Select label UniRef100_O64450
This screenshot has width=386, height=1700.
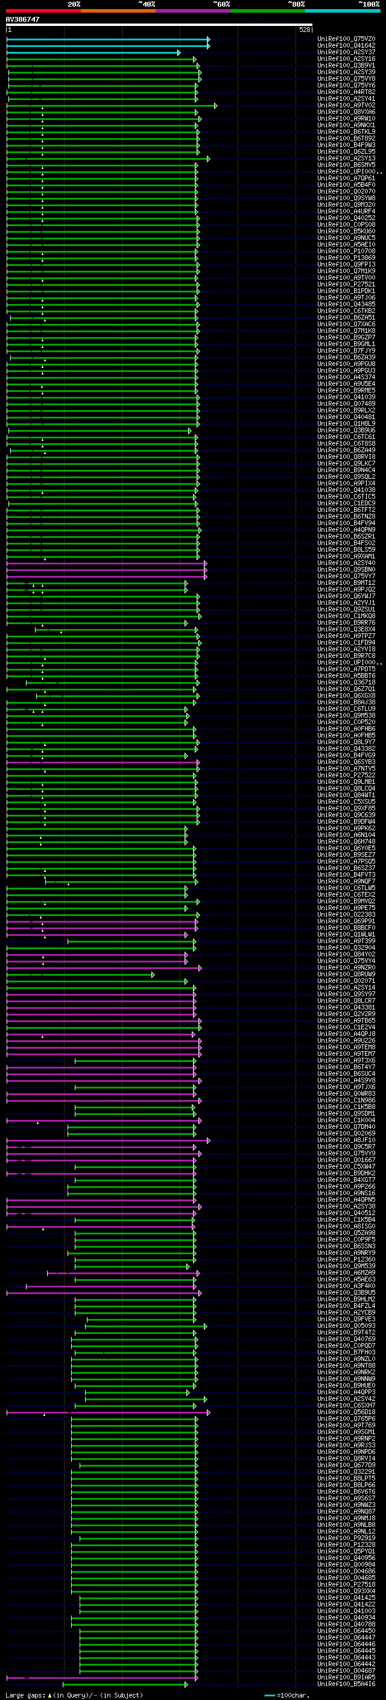point(346,1631)
